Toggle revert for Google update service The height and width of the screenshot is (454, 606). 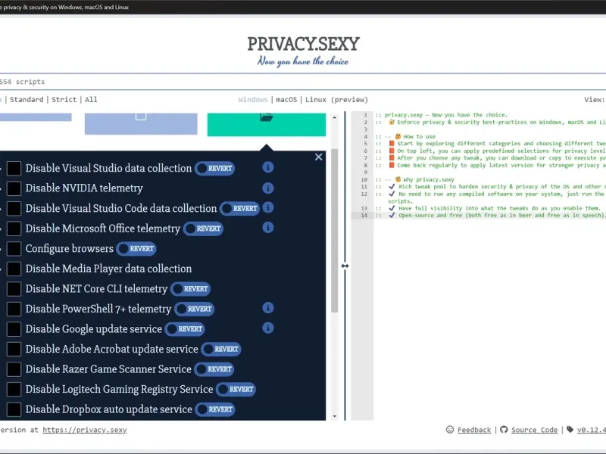(185, 329)
